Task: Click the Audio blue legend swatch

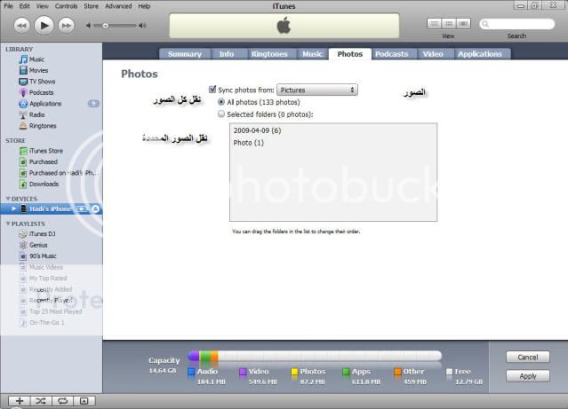Action: 191,372
